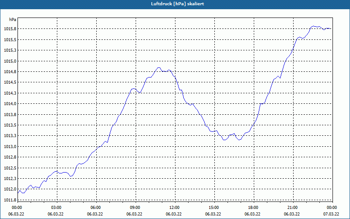Pick the 1012,5 y-axis label
This screenshot has height=219, width=350.
coord(10,168)
